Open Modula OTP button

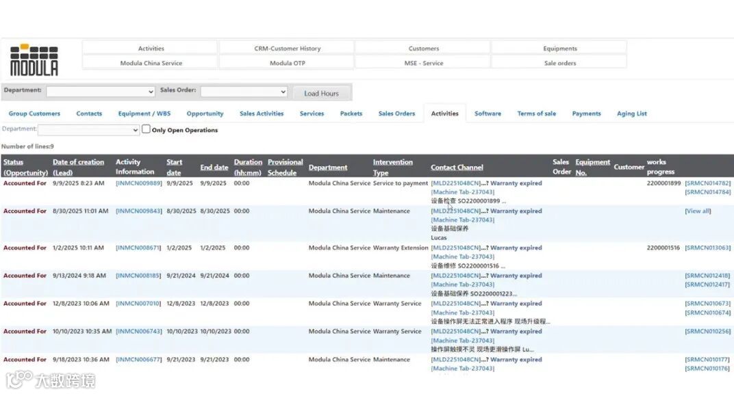tap(287, 63)
